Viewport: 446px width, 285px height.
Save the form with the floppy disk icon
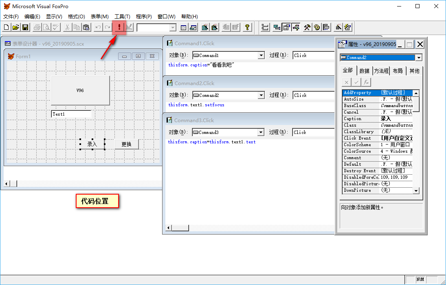click(25, 27)
